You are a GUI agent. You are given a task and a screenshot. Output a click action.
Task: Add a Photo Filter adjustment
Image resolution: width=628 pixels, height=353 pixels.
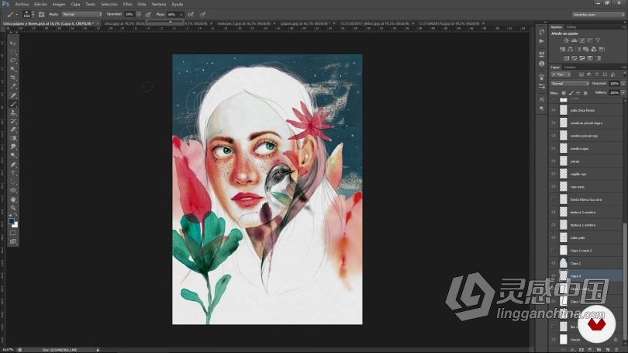pos(586,50)
